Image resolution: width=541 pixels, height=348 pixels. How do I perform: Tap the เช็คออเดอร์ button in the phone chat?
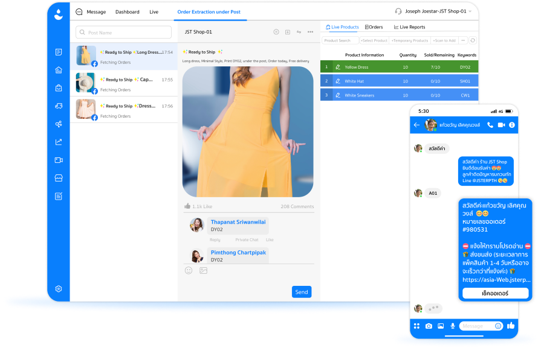point(495,293)
